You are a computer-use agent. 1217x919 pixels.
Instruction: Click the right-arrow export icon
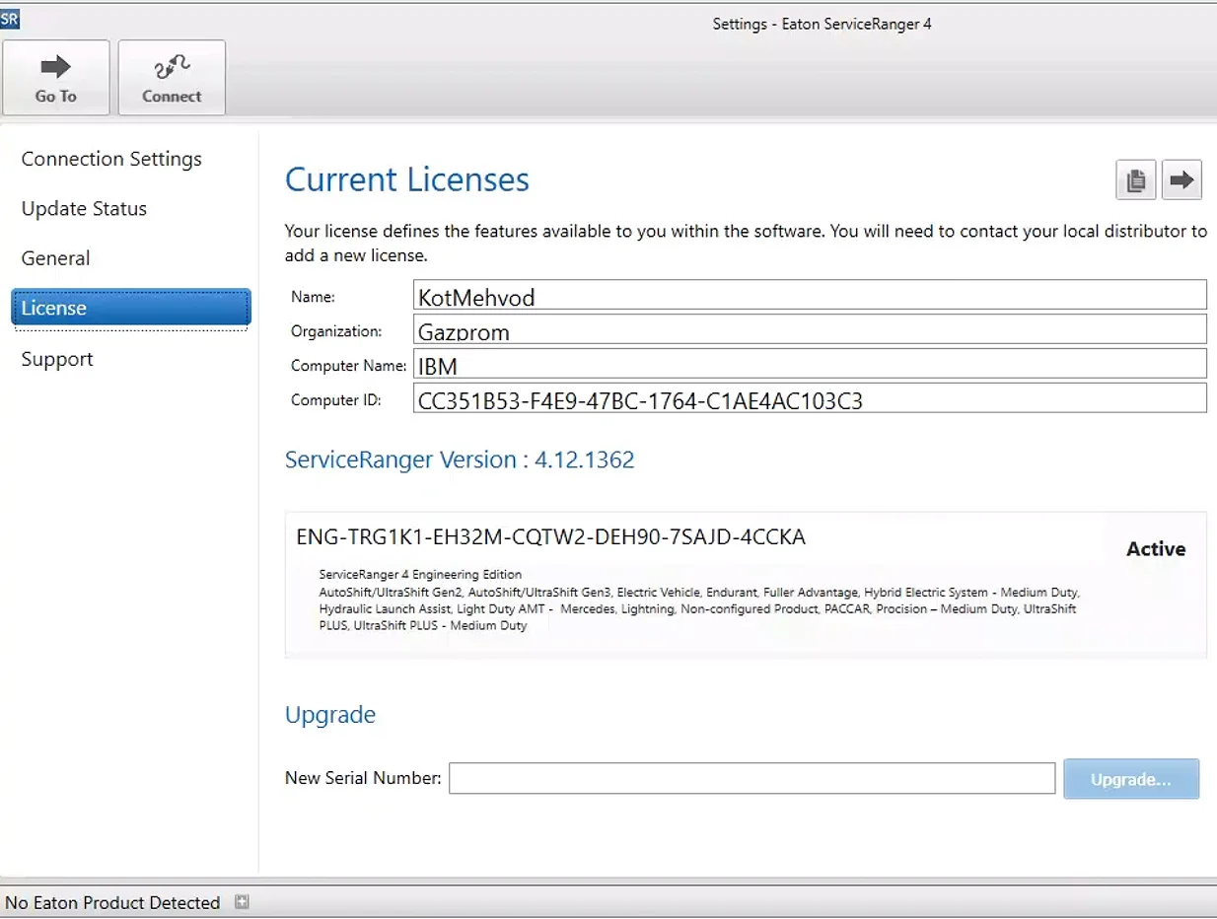[x=1181, y=180]
